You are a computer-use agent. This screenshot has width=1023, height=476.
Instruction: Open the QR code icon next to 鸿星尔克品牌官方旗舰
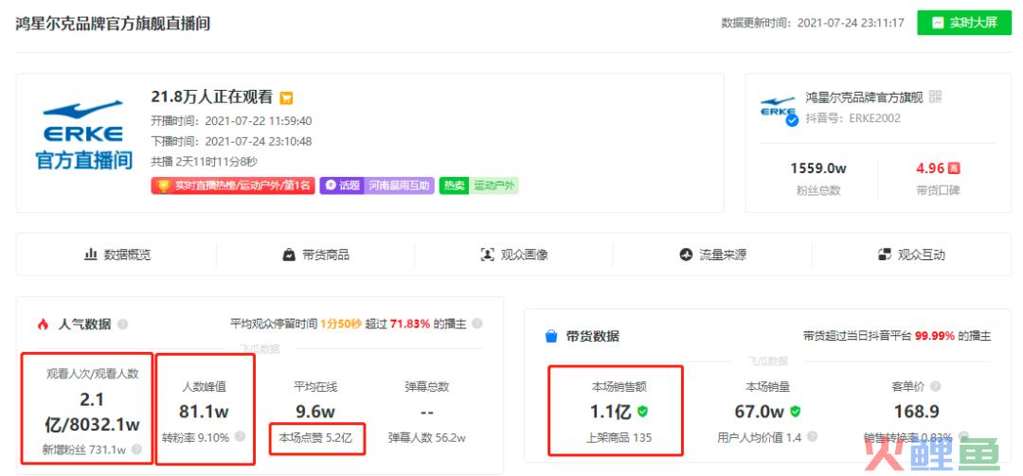(x=936, y=97)
